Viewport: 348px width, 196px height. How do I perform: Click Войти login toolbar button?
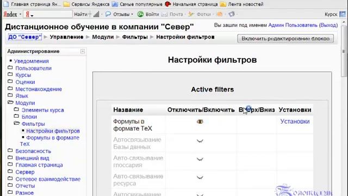pyautogui.click(x=148, y=14)
